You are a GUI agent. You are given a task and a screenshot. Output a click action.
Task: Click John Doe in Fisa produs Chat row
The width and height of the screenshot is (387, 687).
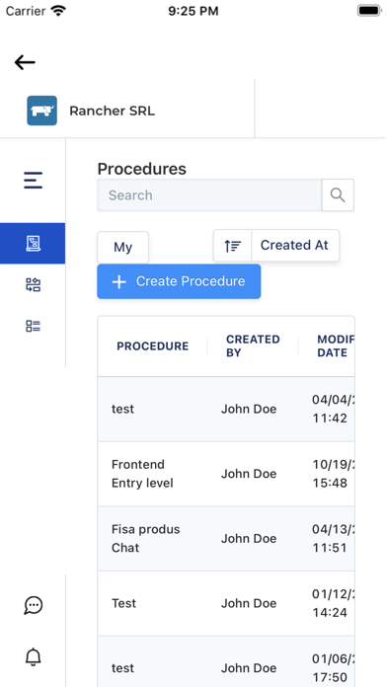(x=249, y=539)
